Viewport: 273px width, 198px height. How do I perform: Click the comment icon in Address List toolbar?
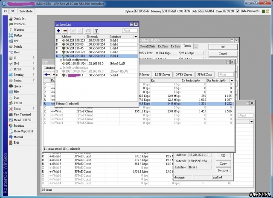(88, 31)
